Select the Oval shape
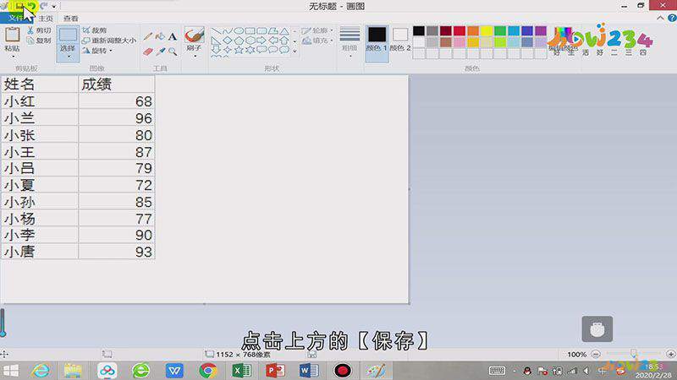 239,31
